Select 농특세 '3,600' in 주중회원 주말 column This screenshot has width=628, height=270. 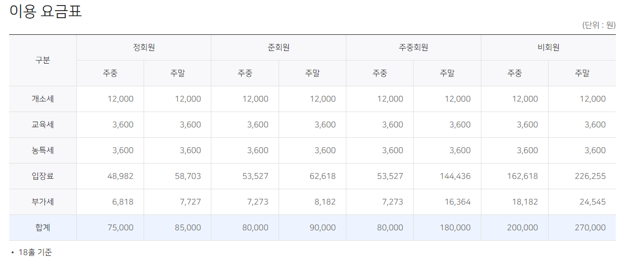tap(460, 150)
